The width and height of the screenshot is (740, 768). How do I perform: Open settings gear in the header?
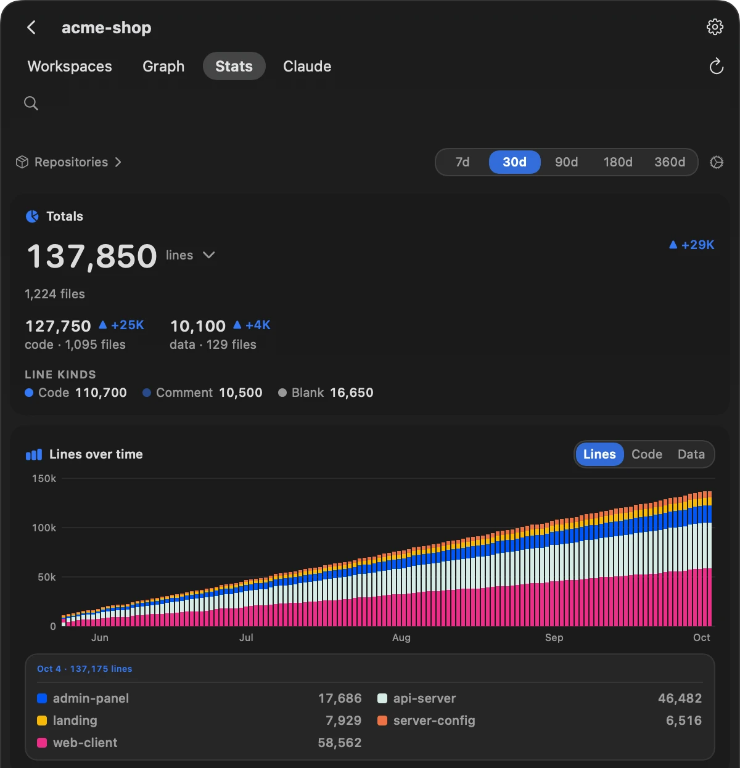coord(715,27)
